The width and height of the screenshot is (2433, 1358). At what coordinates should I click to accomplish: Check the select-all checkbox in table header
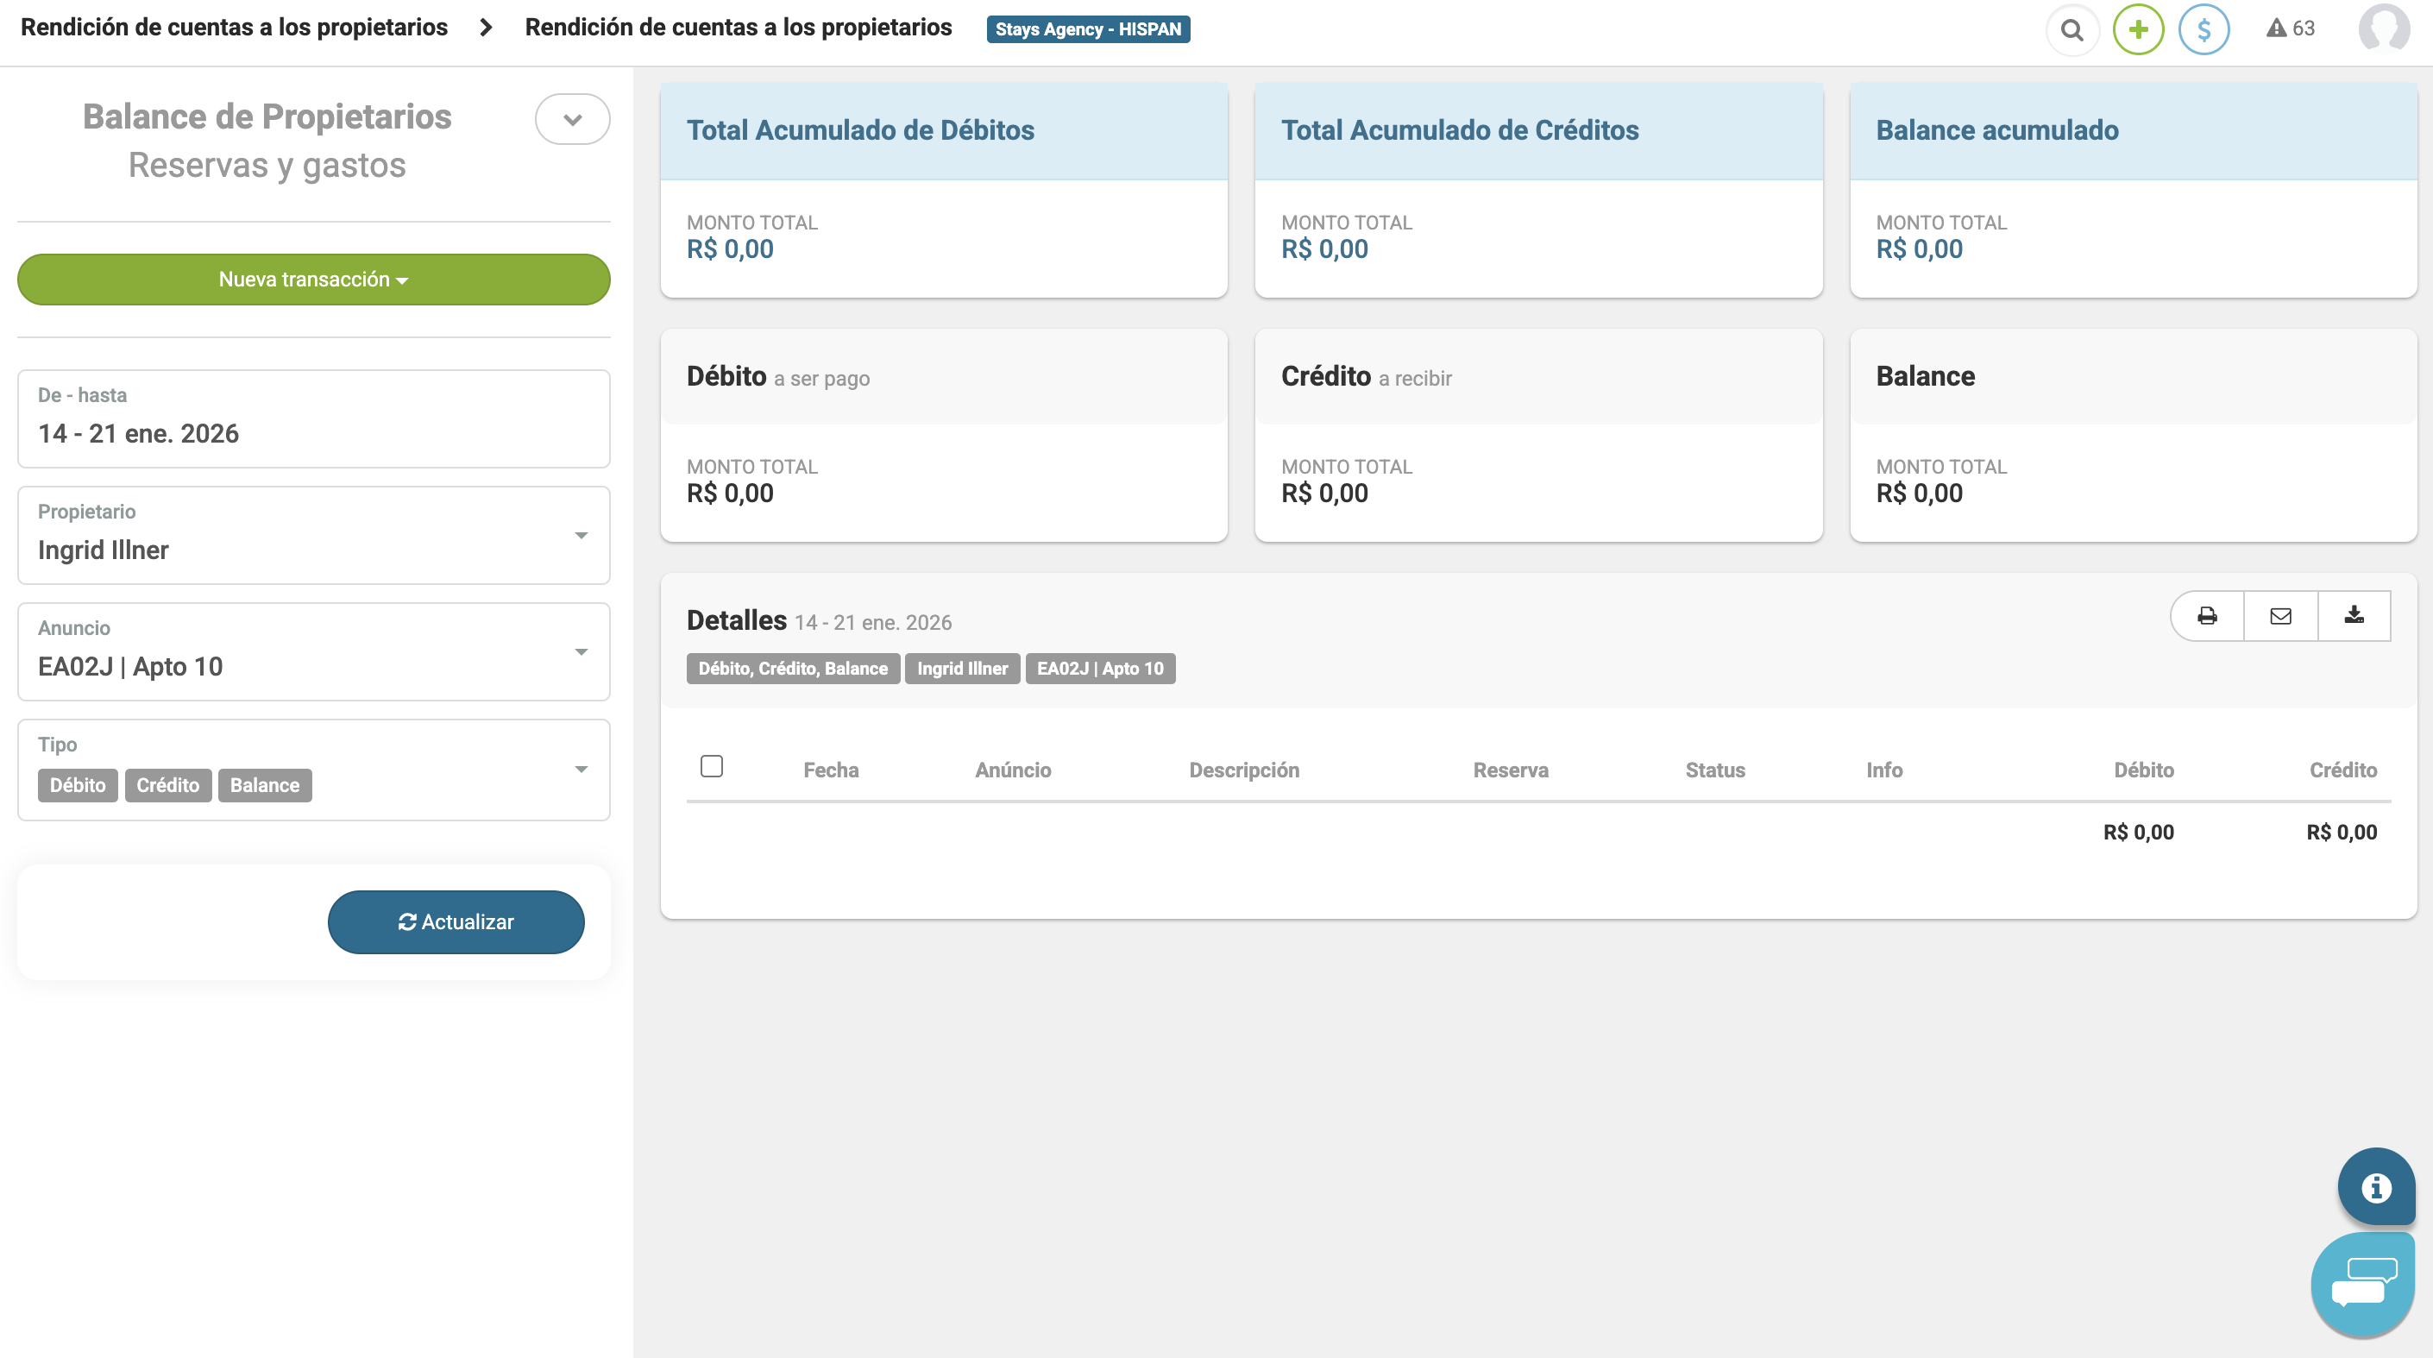coord(711,766)
